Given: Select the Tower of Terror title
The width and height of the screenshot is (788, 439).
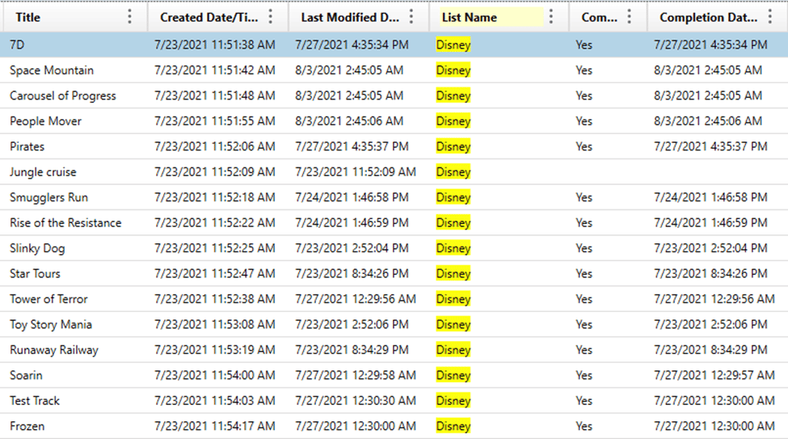Looking at the screenshot, I should [48, 299].
